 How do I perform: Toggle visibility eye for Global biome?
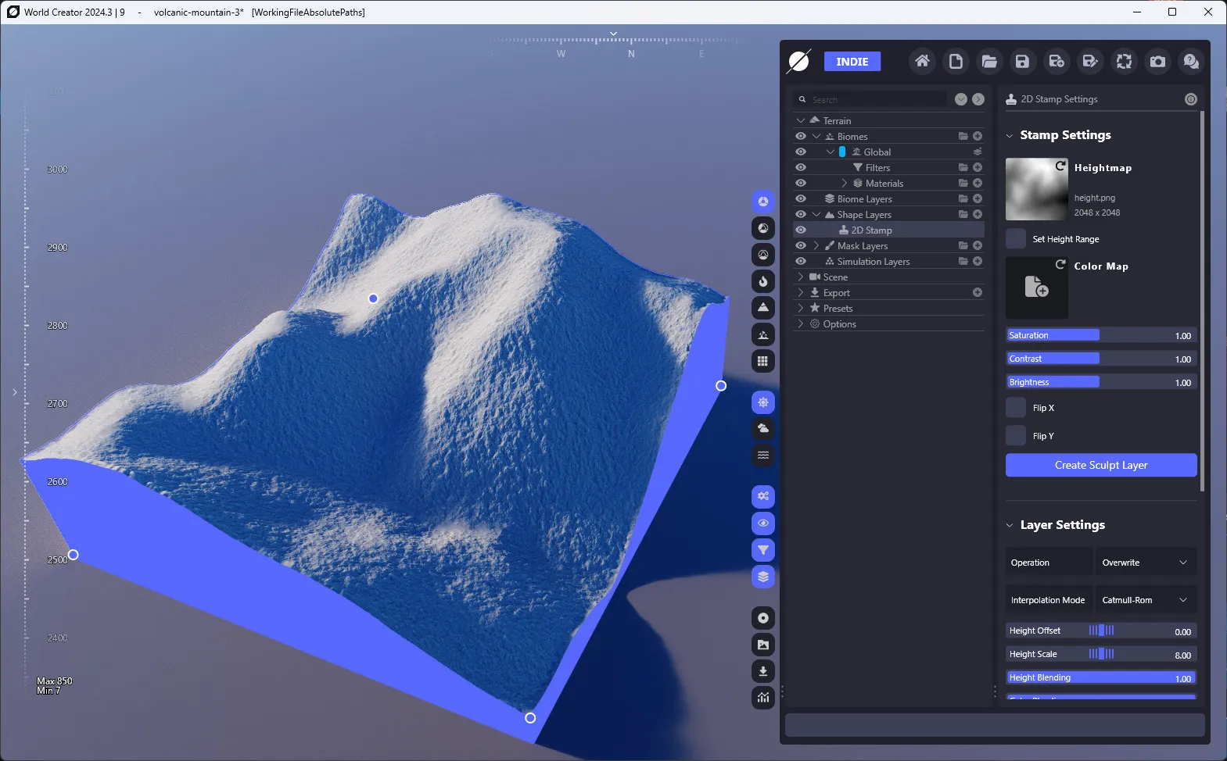tap(801, 152)
